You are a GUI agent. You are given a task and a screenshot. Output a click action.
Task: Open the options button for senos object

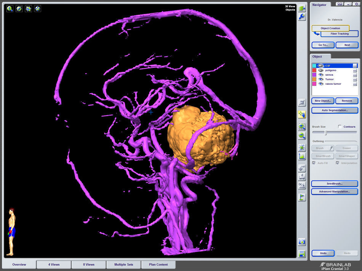[x=355, y=75]
